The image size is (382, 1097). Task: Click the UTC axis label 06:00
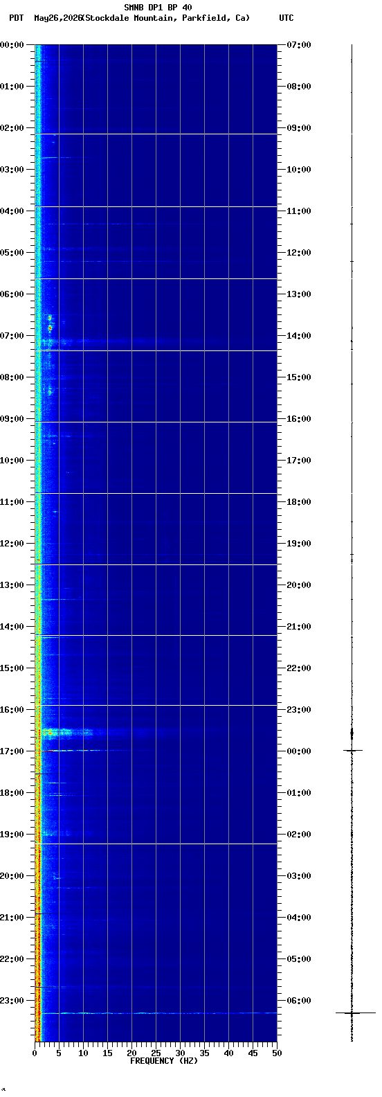coord(299,1001)
